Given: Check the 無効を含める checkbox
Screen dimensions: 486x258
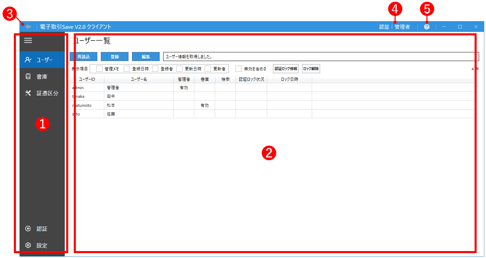Looking at the screenshot, I should click(239, 69).
